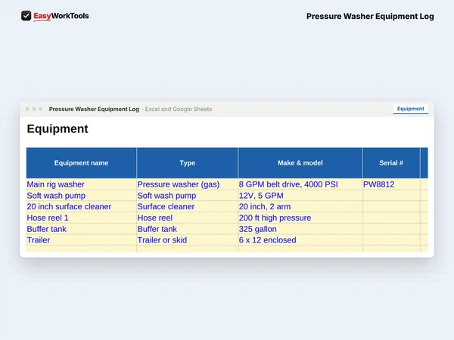Click the 325 gallon cell
Viewport: 454px width, 340px height.
[300, 229]
